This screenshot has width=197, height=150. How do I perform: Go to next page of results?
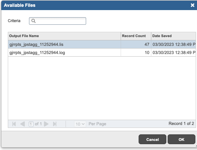pyautogui.click(x=46, y=124)
